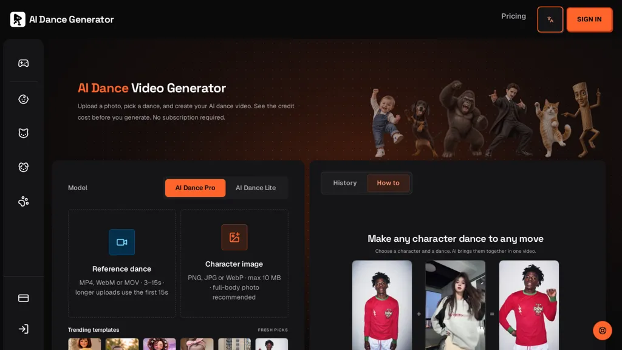The height and width of the screenshot is (350, 622).
Task: Click the Model label
Action: pos(78,188)
